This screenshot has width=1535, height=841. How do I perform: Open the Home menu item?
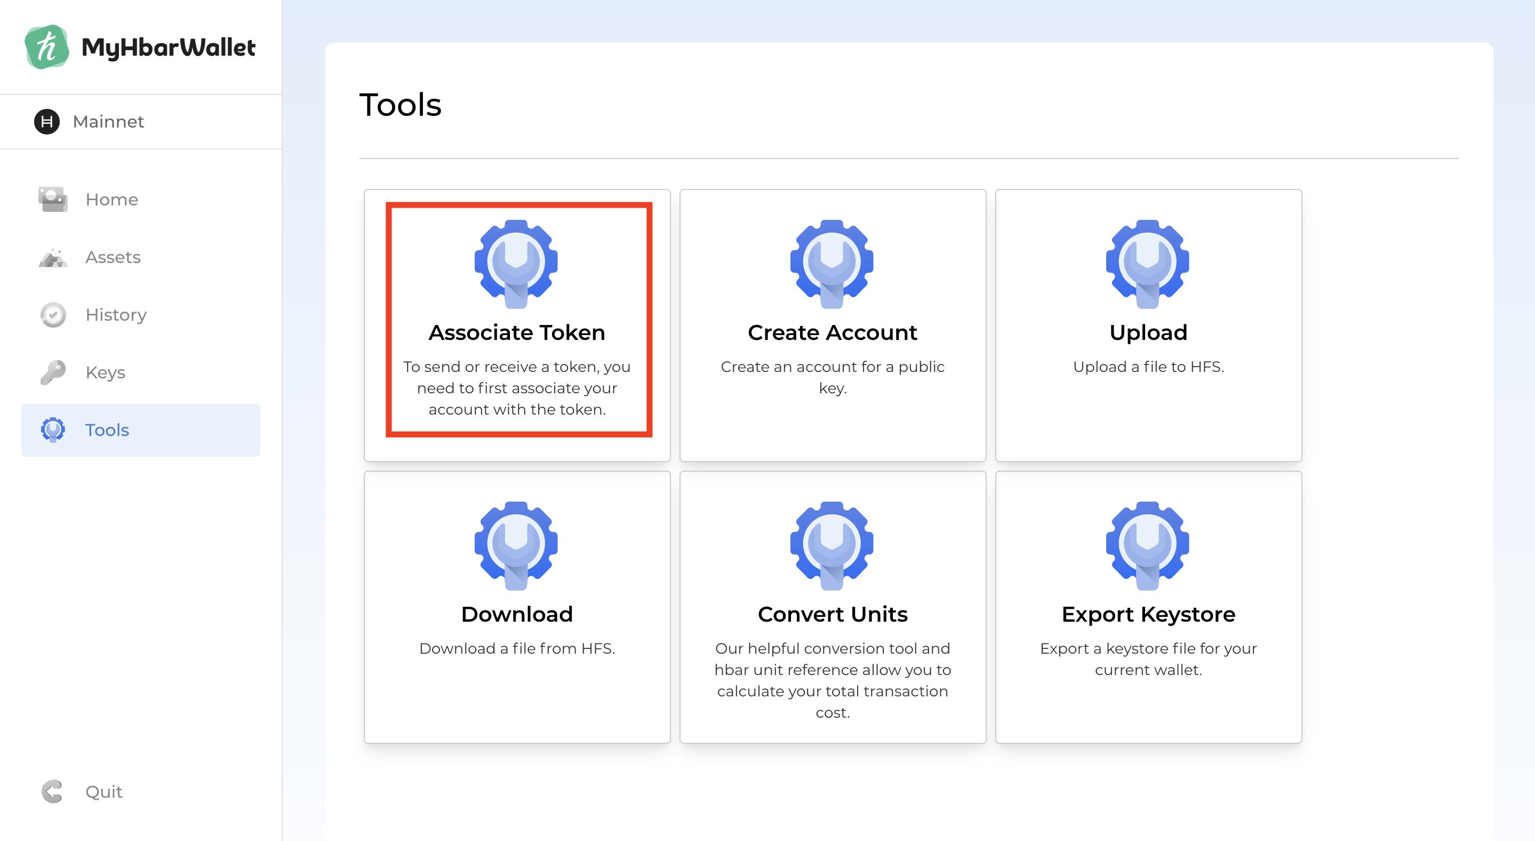click(x=111, y=199)
